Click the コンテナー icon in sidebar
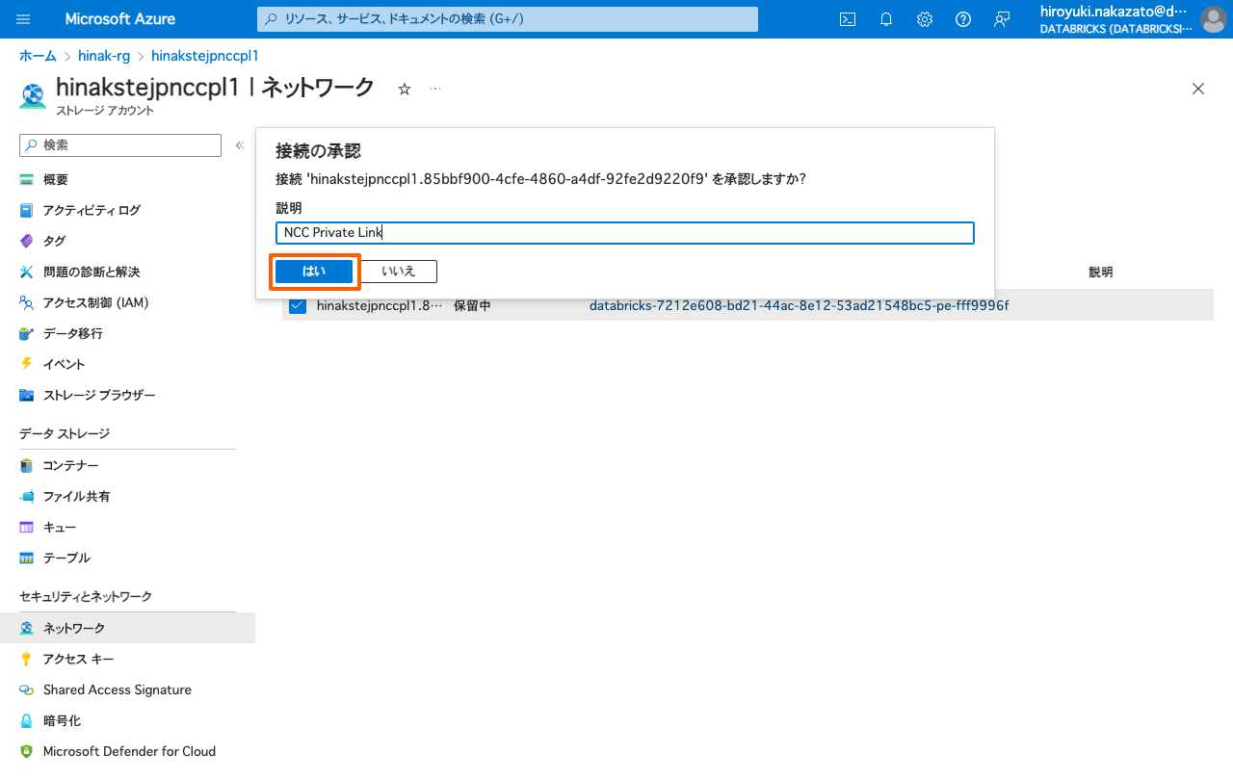This screenshot has width=1233, height=779. (27, 466)
